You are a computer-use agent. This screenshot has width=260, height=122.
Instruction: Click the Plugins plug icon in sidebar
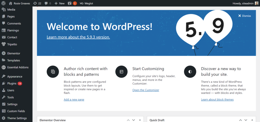click(4, 83)
